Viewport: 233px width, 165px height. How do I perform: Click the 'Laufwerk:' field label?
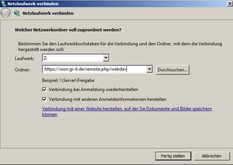24,58
